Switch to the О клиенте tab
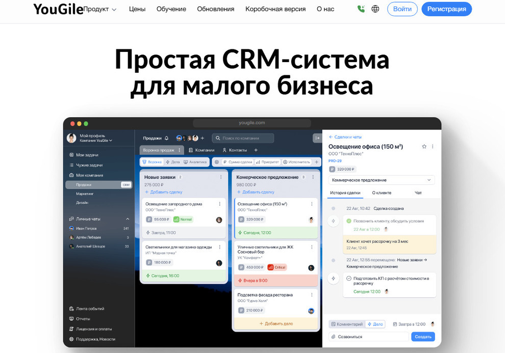This screenshot has width=505, height=353. click(382, 193)
